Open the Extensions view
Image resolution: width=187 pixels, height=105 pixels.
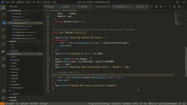3,44
